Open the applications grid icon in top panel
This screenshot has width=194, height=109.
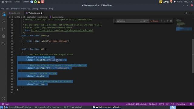pos(2,2)
